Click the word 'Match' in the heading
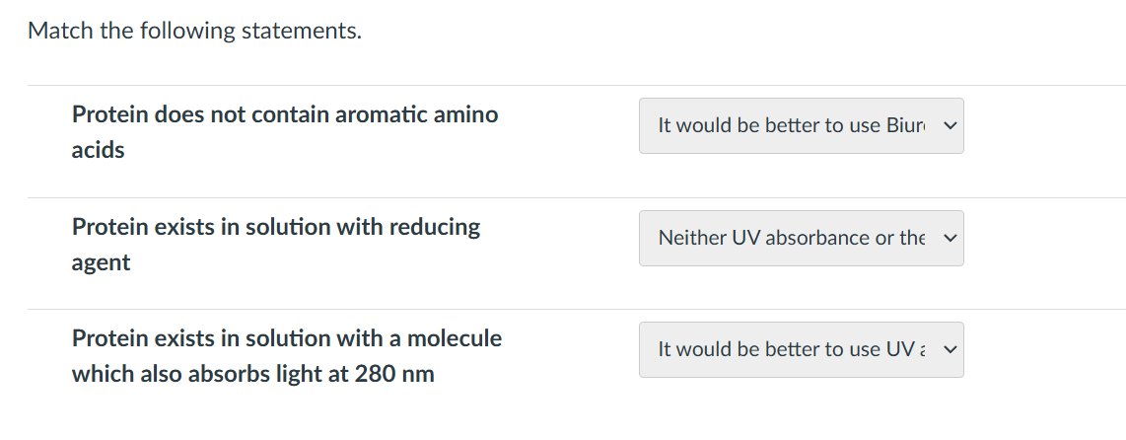1126x440 pixels. (x=59, y=31)
